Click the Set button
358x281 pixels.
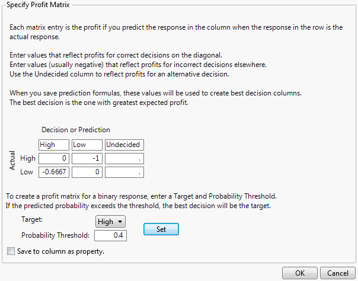161,229
